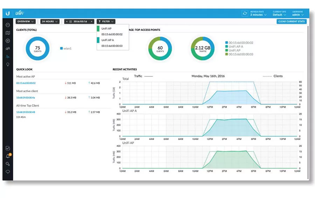The image size is (315, 198).
Task: Open the Refresh Rate 2 minutes dropdown
Action: pyautogui.click(x=258, y=13)
